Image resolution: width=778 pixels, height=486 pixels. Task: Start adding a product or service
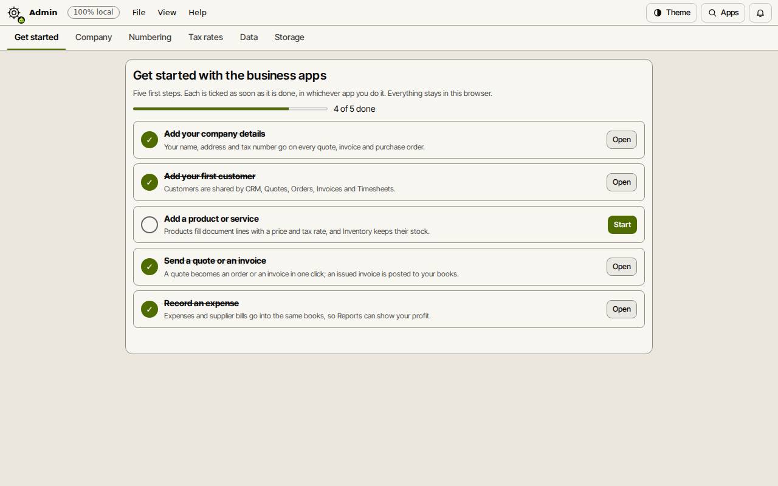point(622,225)
